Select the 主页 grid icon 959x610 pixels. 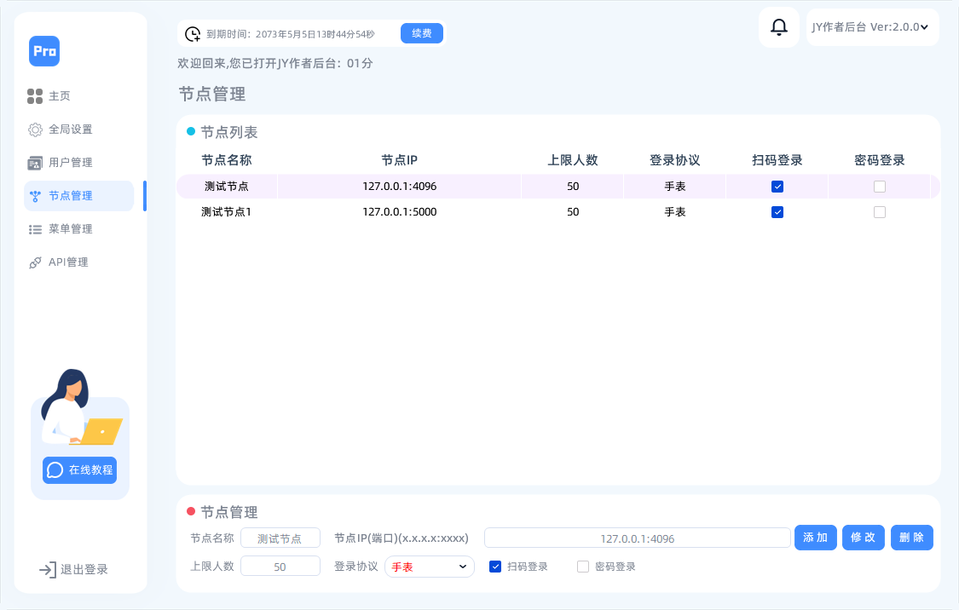(x=35, y=95)
